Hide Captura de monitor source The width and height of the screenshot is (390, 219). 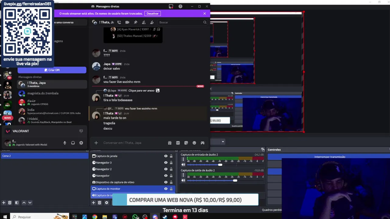[166, 189]
